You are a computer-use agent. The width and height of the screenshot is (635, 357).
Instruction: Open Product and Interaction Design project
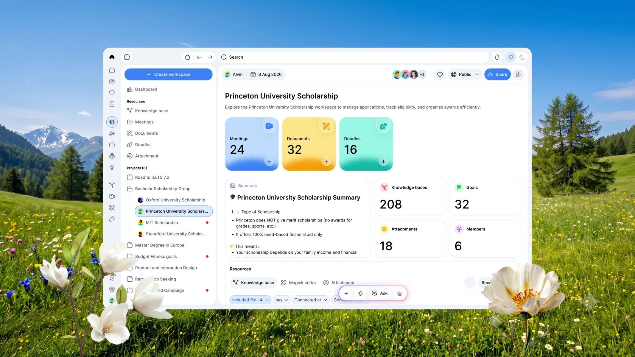click(x=168, y=268)
